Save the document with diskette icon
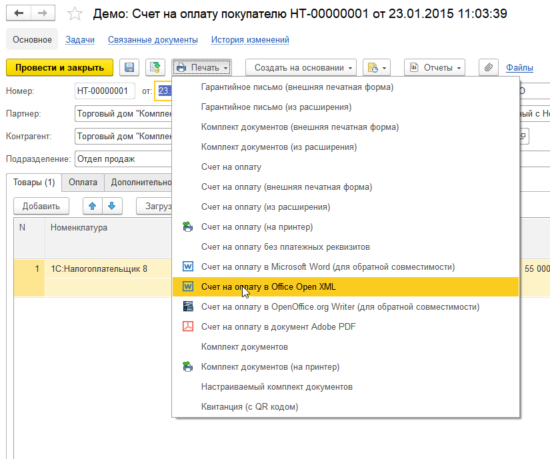 (x=129, y=67)
